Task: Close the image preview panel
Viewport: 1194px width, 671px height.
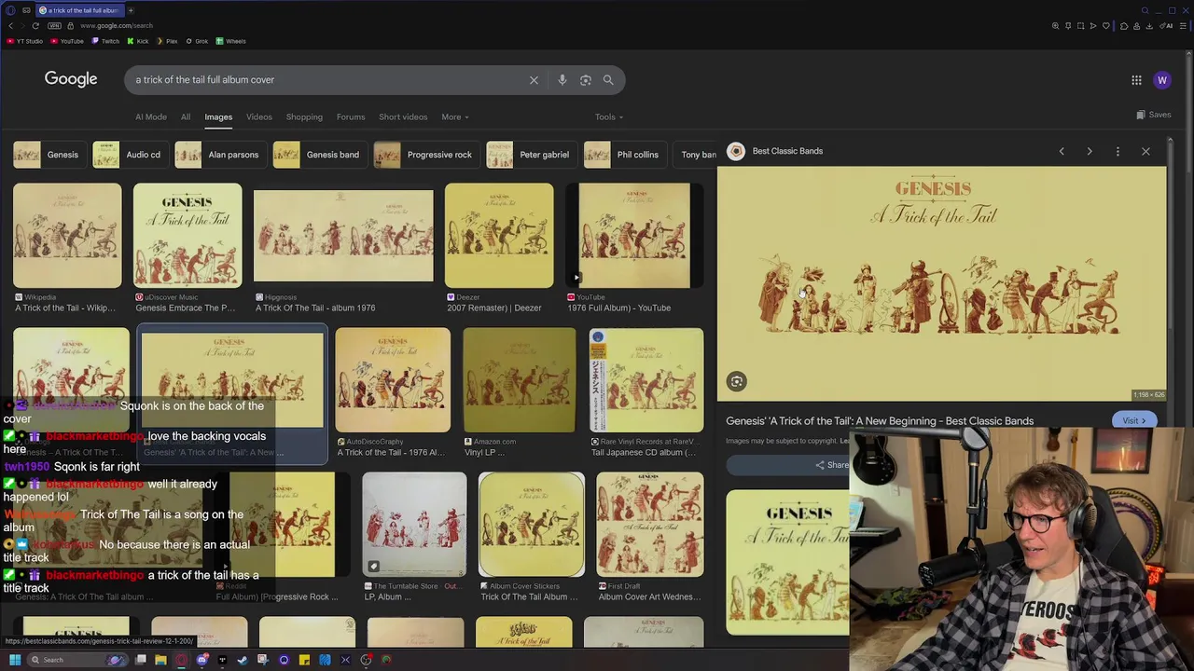Action: [1145, 151]
